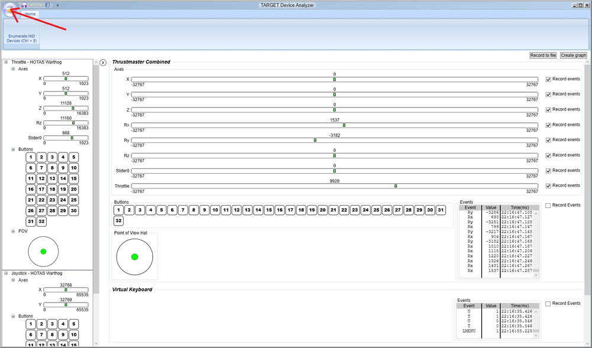Enable Record Events for the Buttons section
The height and width of the screenshot is (348, 592).
pos(549,204)
